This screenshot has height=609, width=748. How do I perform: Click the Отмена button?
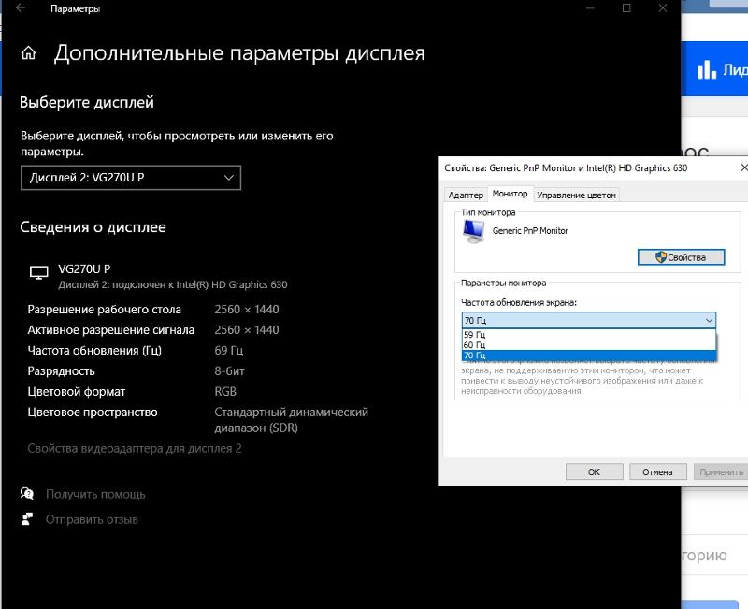click(657, 471)
